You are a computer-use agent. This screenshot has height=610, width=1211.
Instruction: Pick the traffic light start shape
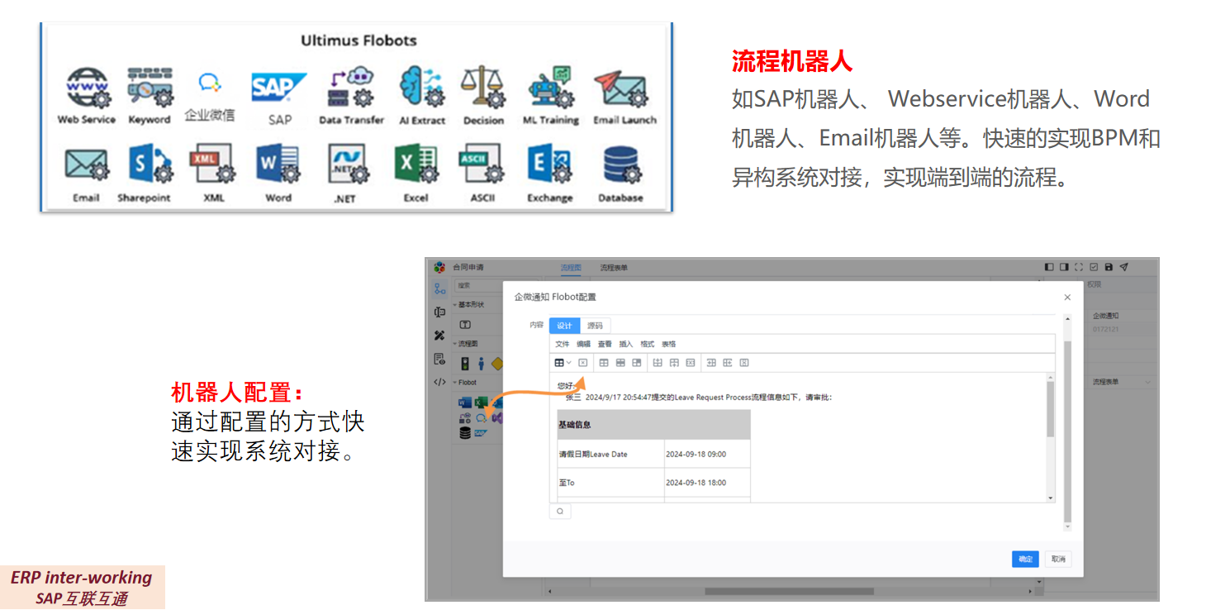point(465,364)
